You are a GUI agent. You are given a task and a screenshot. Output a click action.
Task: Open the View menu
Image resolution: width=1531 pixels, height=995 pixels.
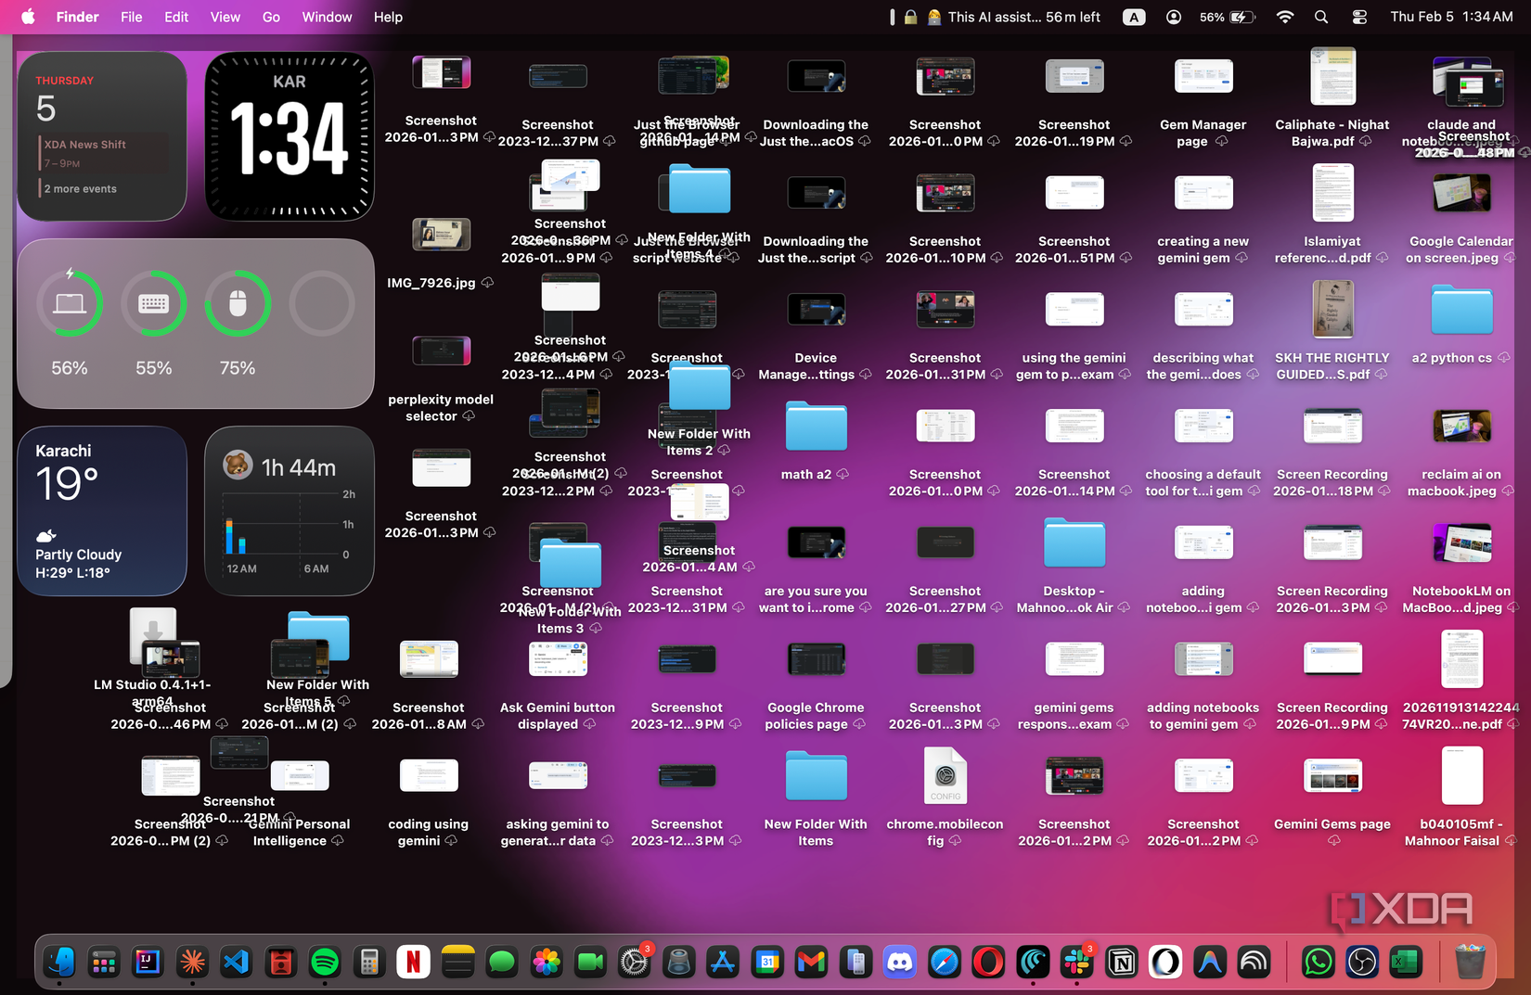[225, 17]
